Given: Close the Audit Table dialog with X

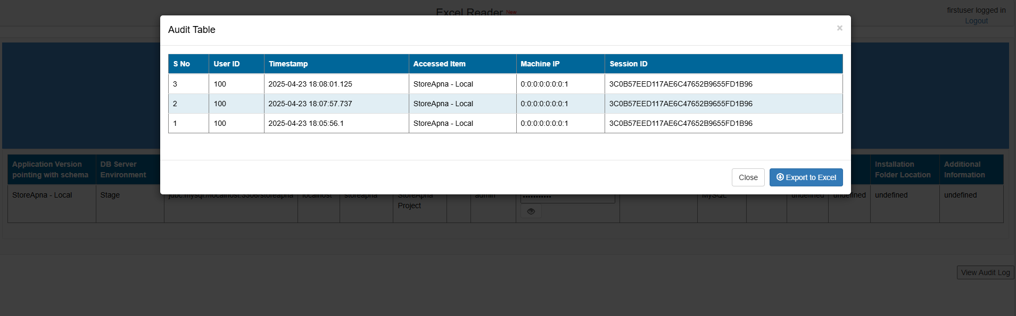Looking at the screenshot, I should [839, 28].
